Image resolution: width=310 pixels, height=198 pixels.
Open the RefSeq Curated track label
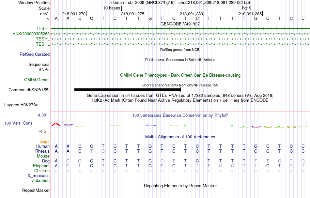click(35, 54)
